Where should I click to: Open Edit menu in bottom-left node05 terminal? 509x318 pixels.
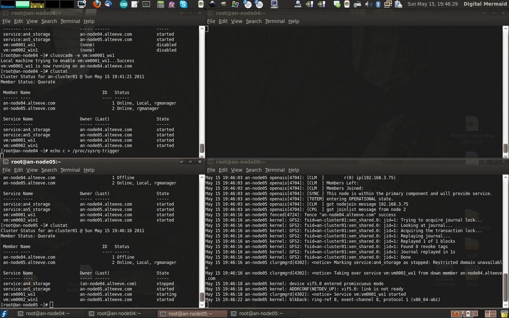(x=19, y=170)
